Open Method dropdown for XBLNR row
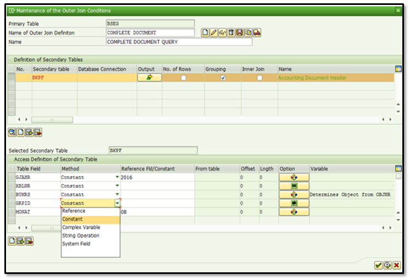 [x=117, y=186]
